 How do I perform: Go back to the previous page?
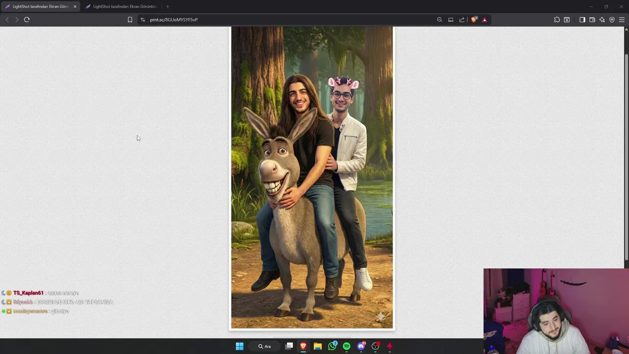coord(7,20)
